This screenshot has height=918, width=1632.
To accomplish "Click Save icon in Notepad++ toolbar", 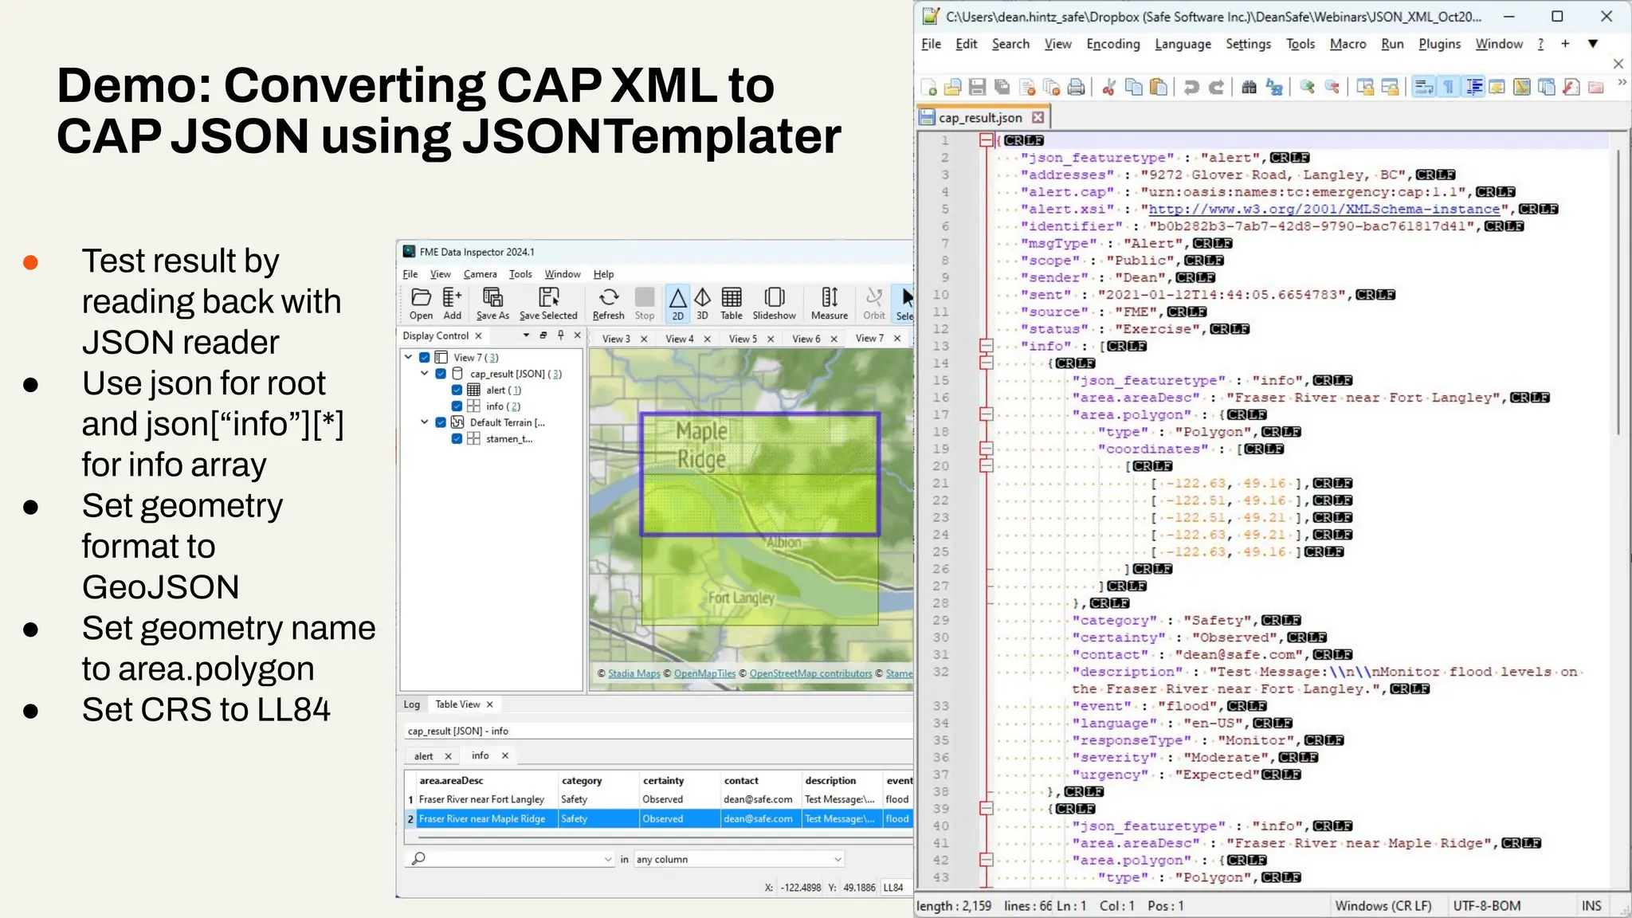I will [978, 87].
